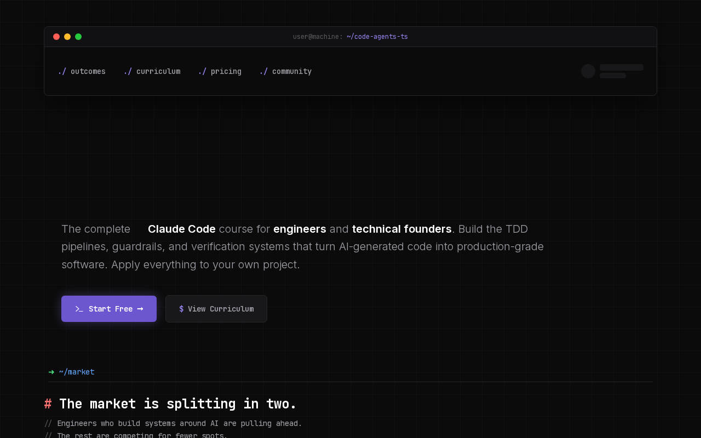Click the ~/code-agents-ts path in the title bar
Screen dimensions: 701x438
pos(377,37)
